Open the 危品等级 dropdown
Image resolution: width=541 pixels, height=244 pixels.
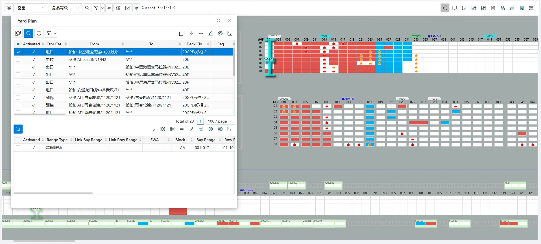click(65, 8)
